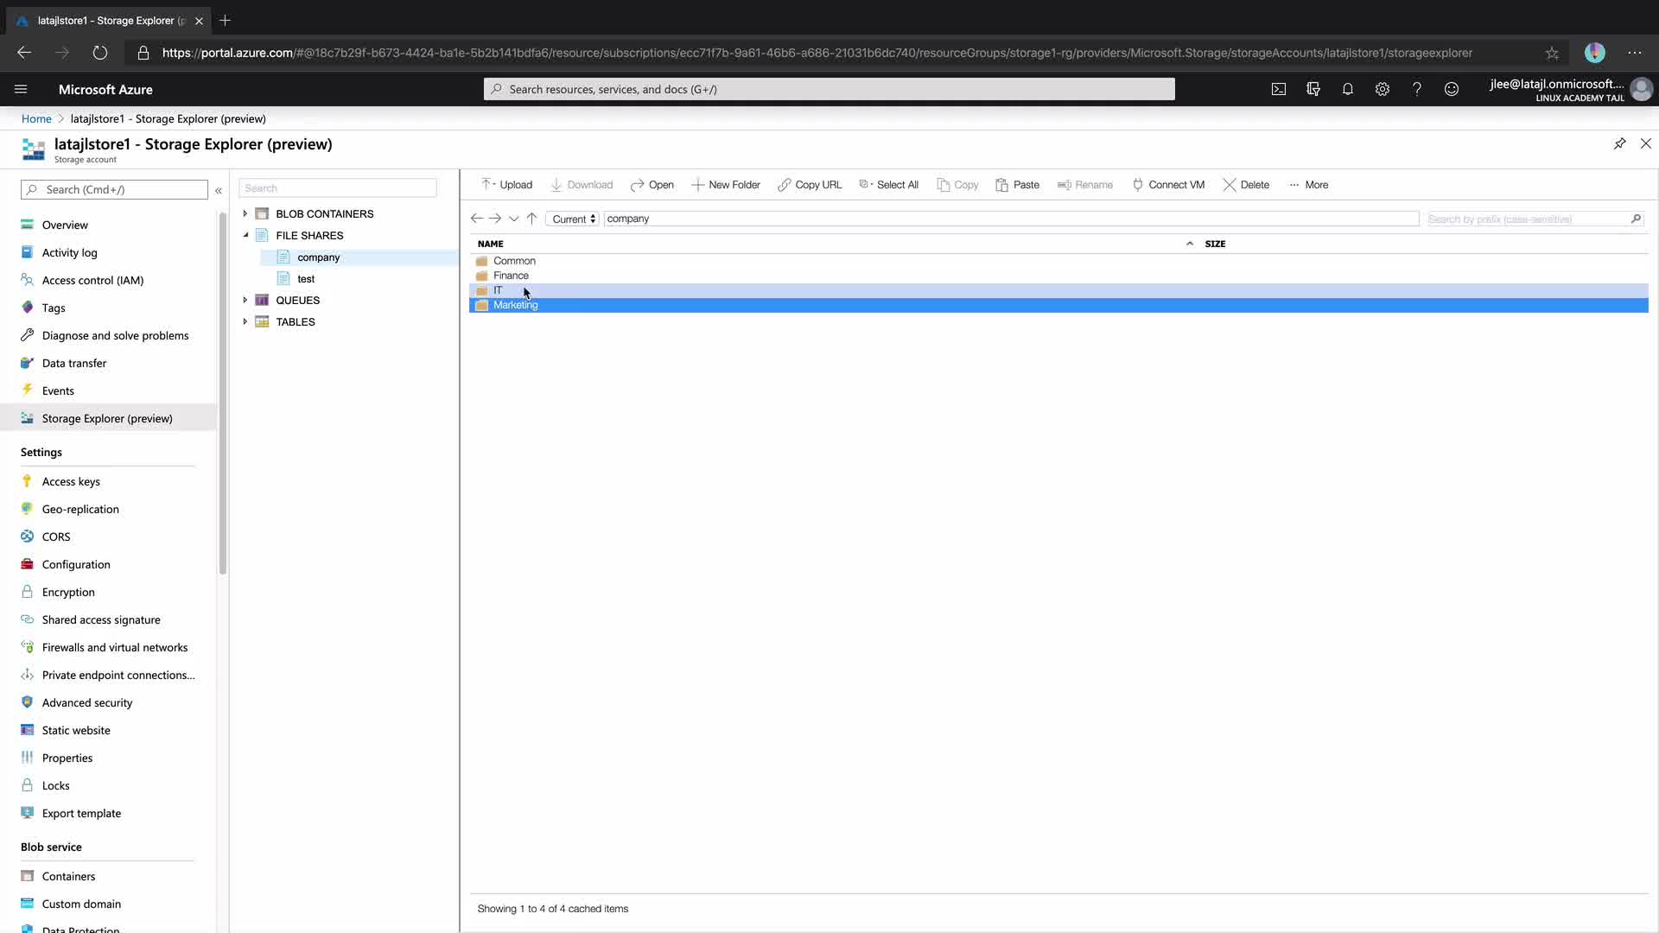This screenshot has height=933, width=1659.
Task: Open portal settings gear icon
Action: pyautogui.click(x=1382, y=89)
